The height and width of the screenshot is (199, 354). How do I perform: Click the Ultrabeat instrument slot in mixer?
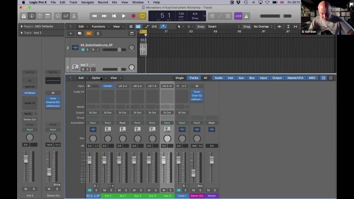pyautogui.click(x=108, y=86)
